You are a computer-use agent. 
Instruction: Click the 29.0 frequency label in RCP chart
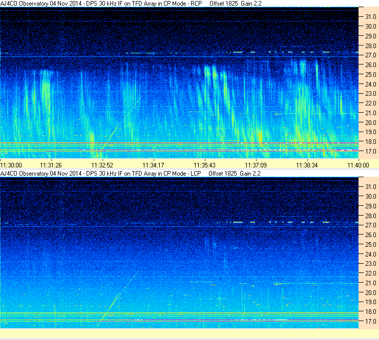370,36
